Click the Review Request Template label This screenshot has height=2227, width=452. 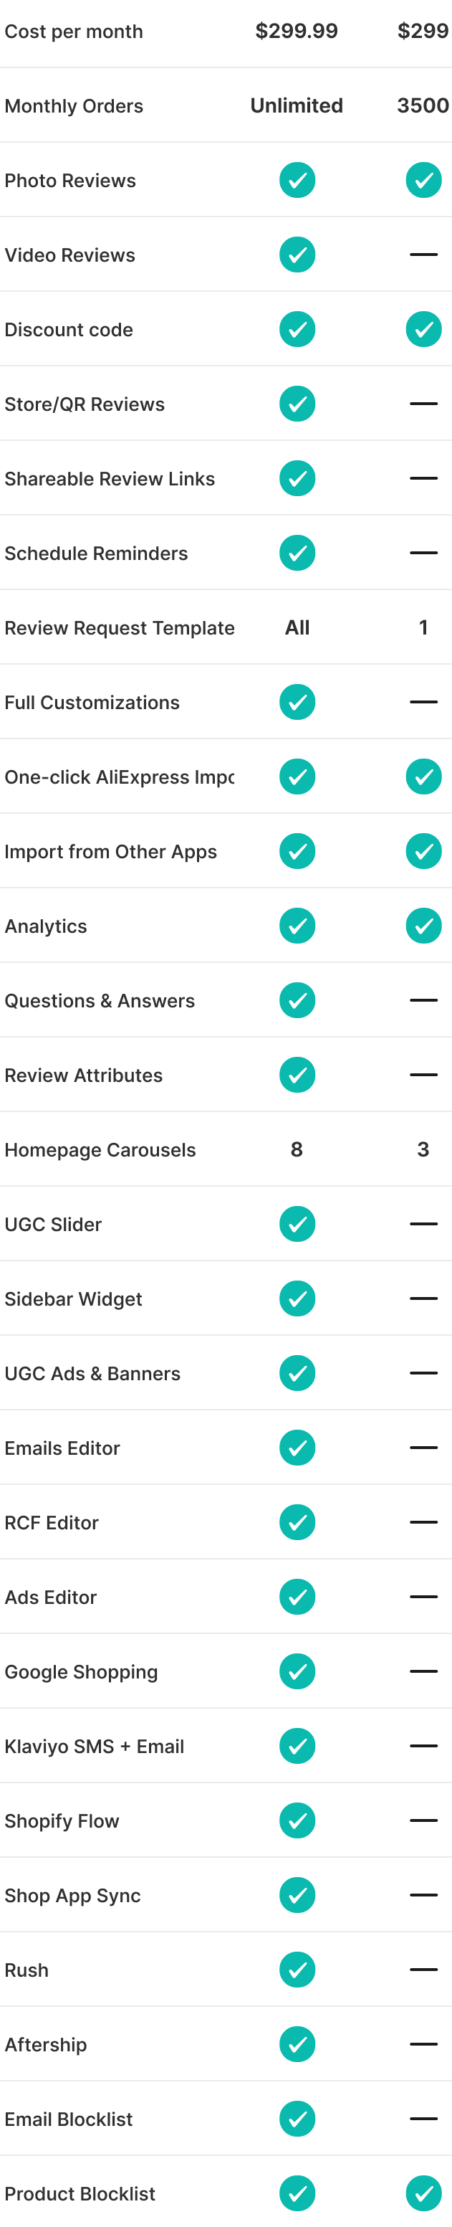[119, 629]
